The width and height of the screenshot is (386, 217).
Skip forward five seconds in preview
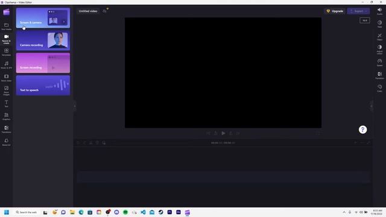[x=230, y=133]
